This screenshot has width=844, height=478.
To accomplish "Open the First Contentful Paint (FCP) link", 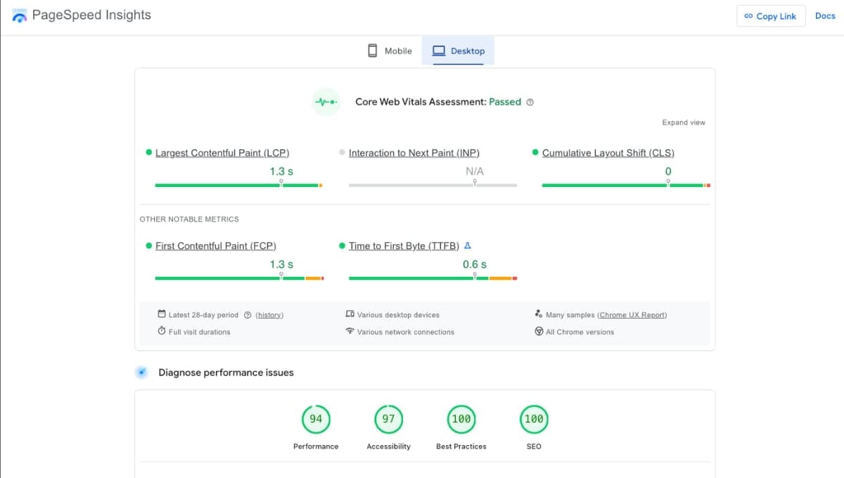I will tap(216, 245).
